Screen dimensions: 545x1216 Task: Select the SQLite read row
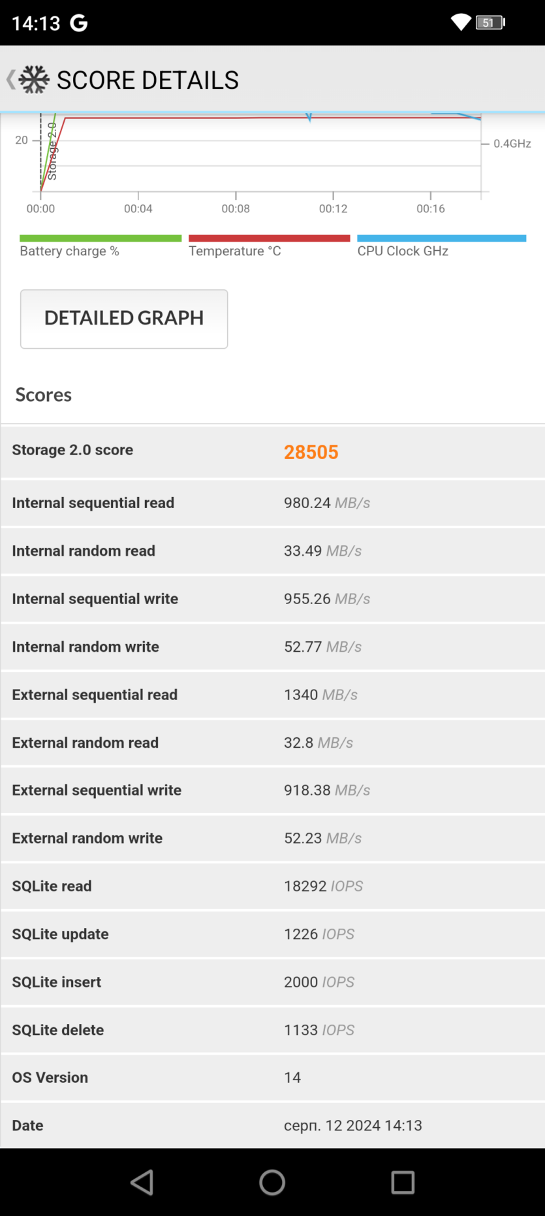273,886
